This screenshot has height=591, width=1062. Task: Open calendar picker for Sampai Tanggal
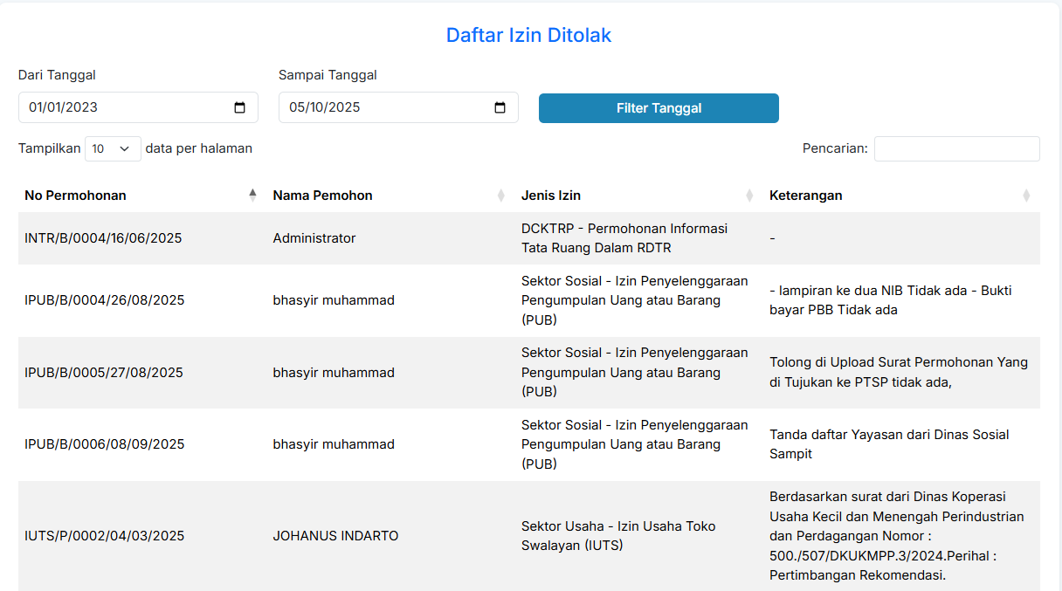pyautogui.click(x=500, y=107)
